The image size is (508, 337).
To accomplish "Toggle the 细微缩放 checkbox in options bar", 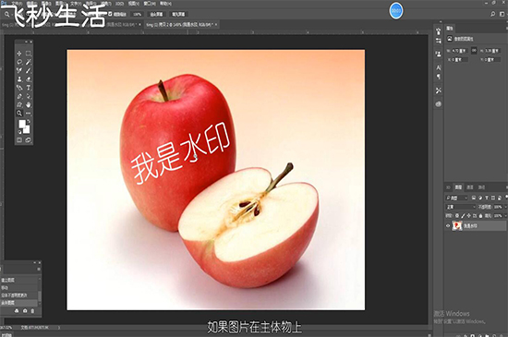I will pyautogui.click(x=110, y=14).
